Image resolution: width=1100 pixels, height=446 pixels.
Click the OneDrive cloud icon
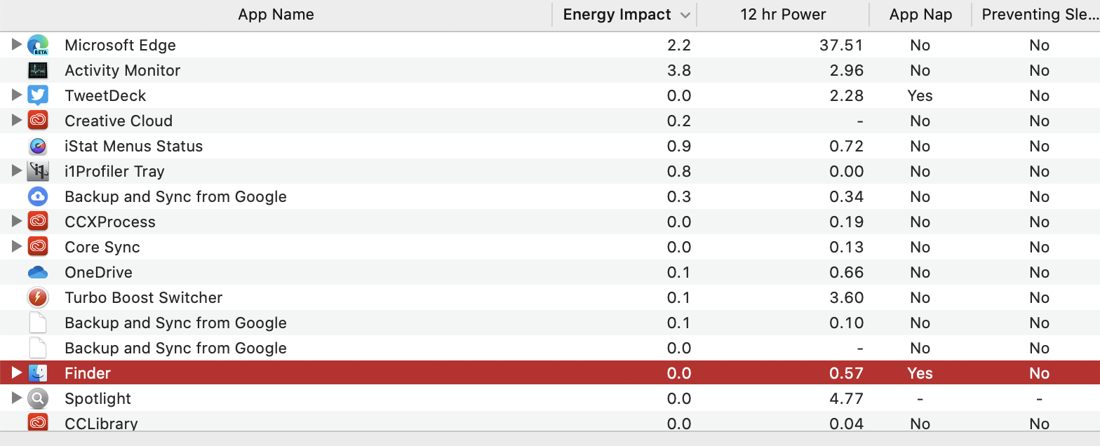[38, 272]
